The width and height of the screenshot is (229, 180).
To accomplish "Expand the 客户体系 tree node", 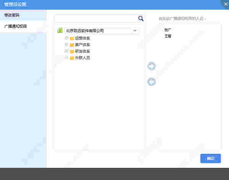I will (66, 44).
